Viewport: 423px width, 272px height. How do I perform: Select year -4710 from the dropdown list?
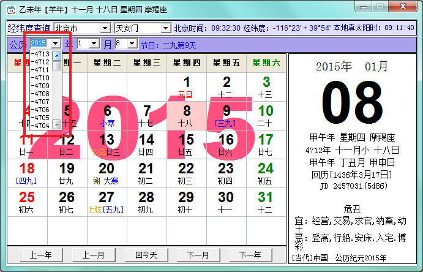[40, 78]
